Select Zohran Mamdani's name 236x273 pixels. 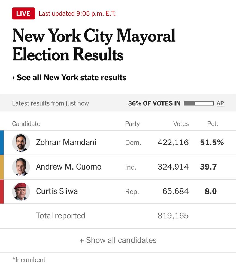pyautogui.click(x=66, y=142)
